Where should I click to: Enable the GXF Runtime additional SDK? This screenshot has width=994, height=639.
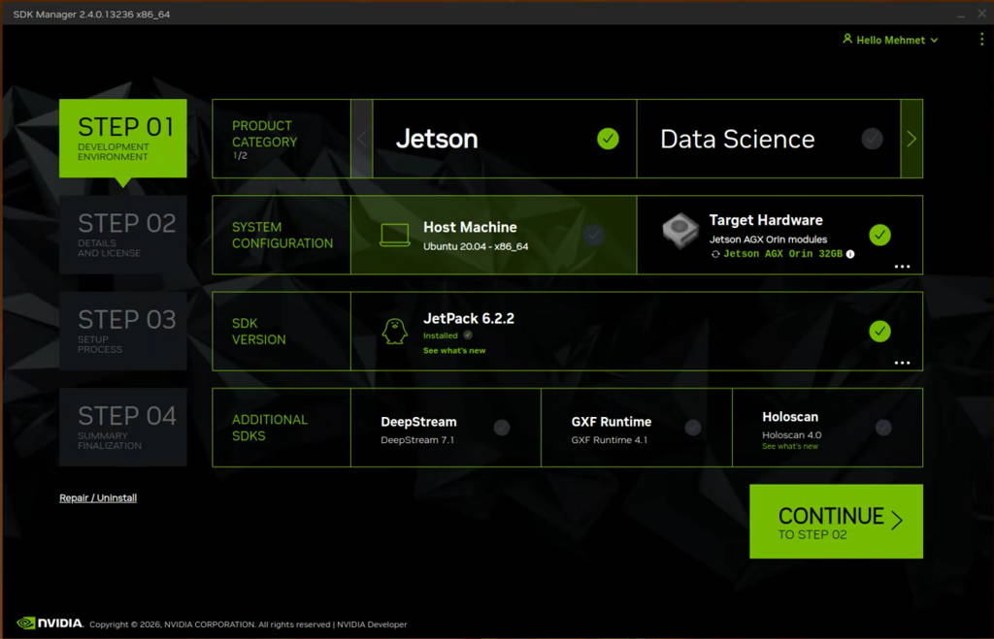(692, 427)
